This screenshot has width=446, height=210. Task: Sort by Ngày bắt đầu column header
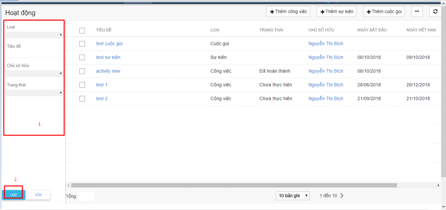click(x=372, y=30)
